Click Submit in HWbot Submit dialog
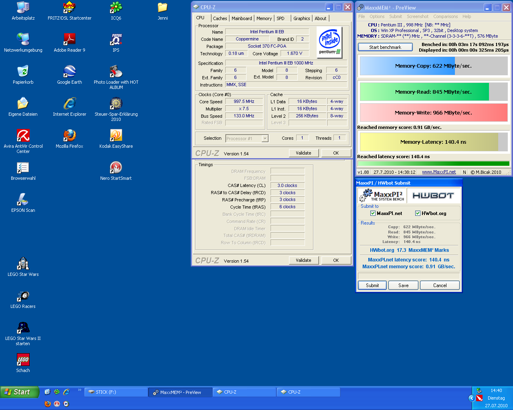 [372, 285]
